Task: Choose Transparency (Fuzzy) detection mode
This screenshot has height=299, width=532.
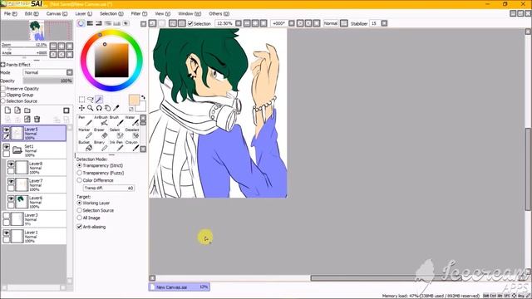Action: pyautogui.click(x=80, y=173)
